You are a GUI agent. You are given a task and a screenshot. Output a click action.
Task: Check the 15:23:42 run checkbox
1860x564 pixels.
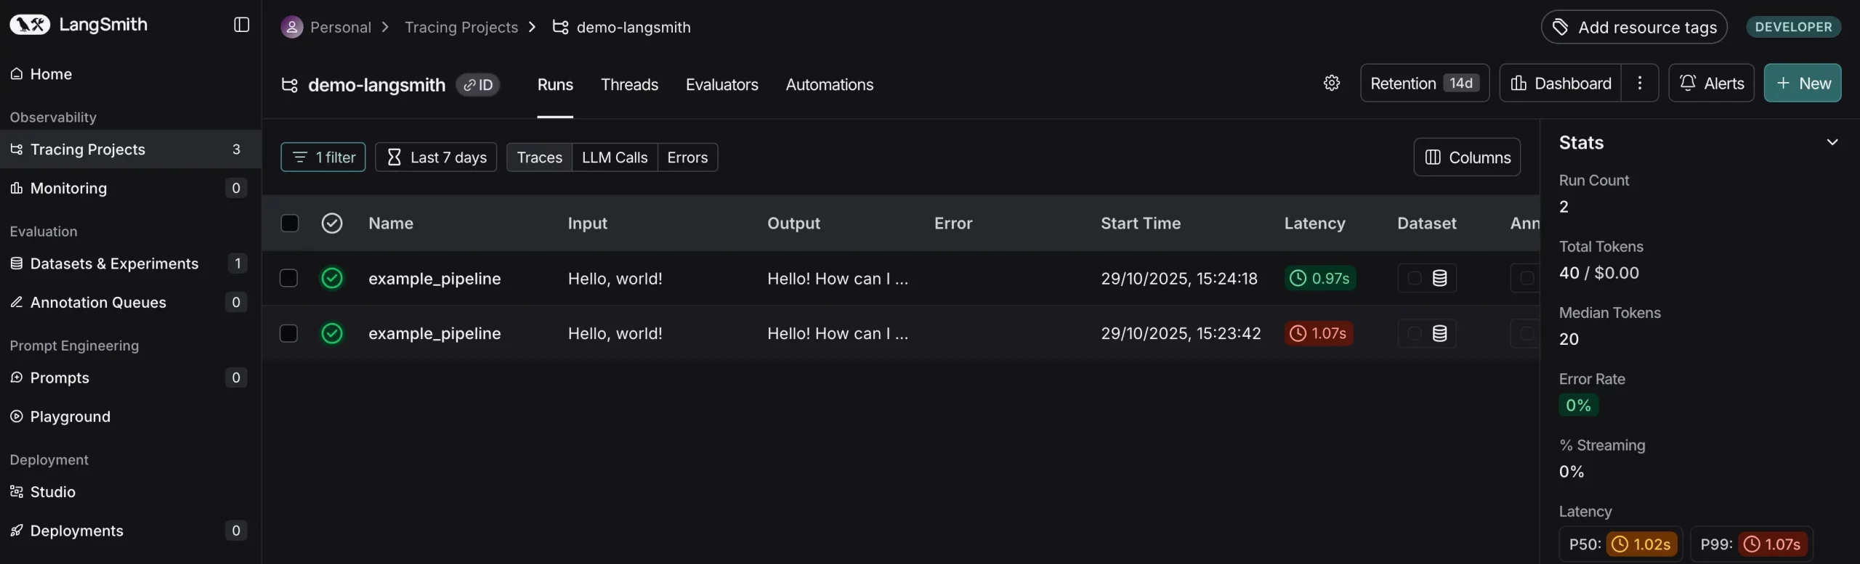pos(288,333)
